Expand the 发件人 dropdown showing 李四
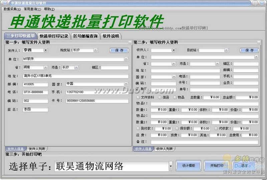This screenshot has width=267, height=180. point(45,50)
